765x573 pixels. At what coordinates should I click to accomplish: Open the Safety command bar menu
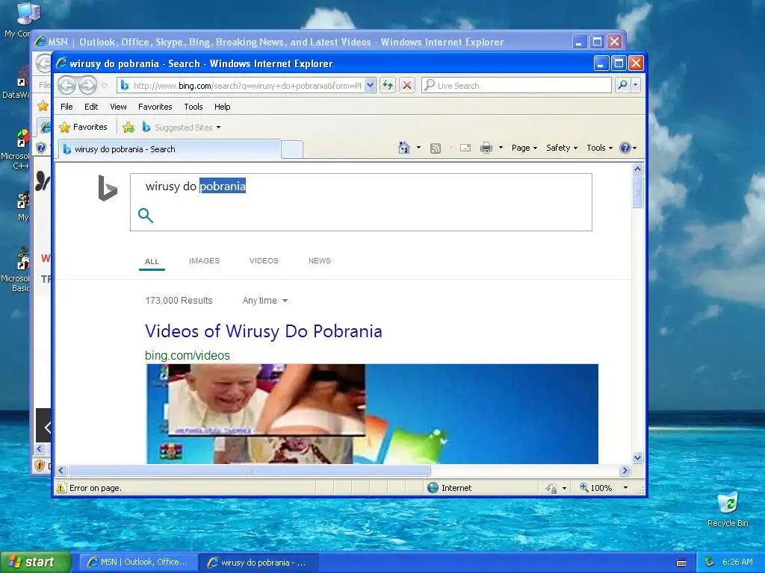(x=562, y=148)
